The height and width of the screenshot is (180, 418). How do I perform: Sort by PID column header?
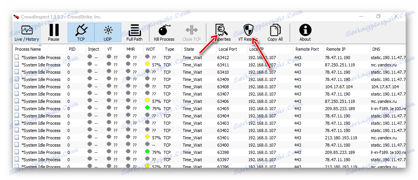click(x=76, y=49)
